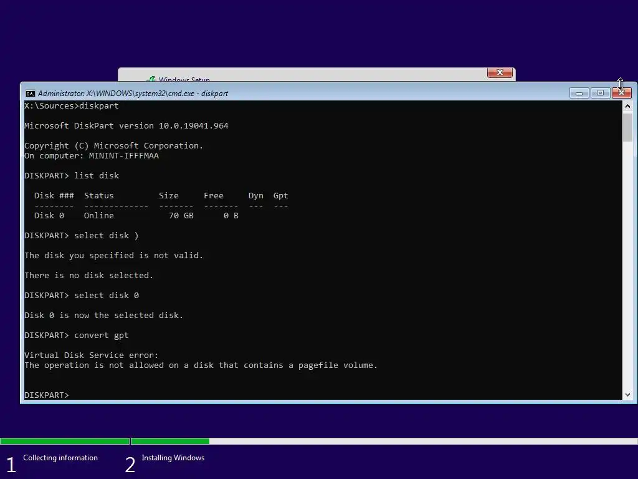Click the Installing Windows progress bar
Image resolution: width=638 pixels, height=479 pixels.
[x=384, y=441]
